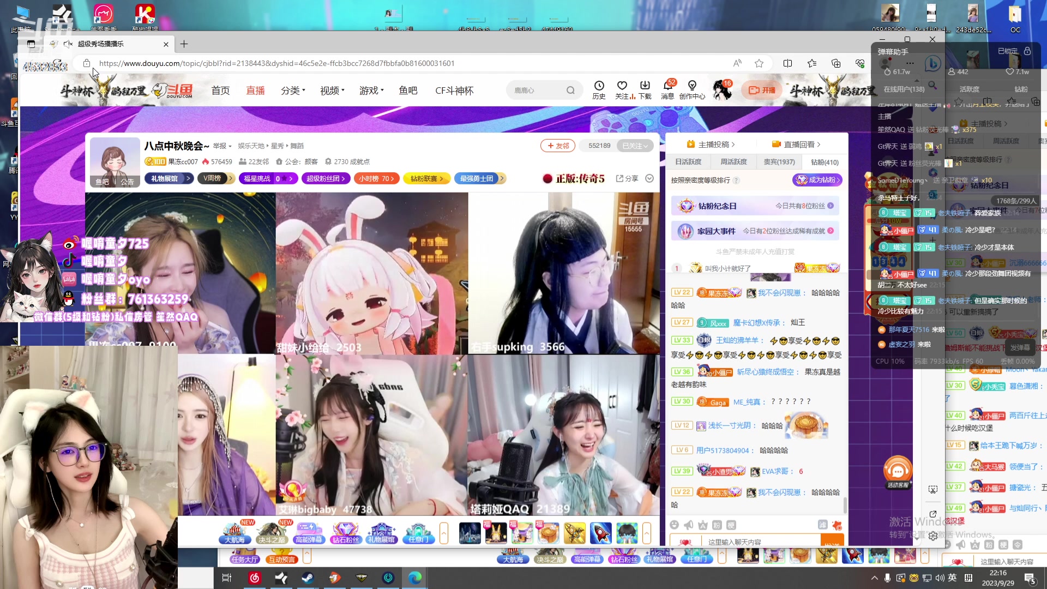Image resolution: width=1047 pixels, height=589 pixels.
Task: Show hidden system tray icons
Action: click(875, 578)
